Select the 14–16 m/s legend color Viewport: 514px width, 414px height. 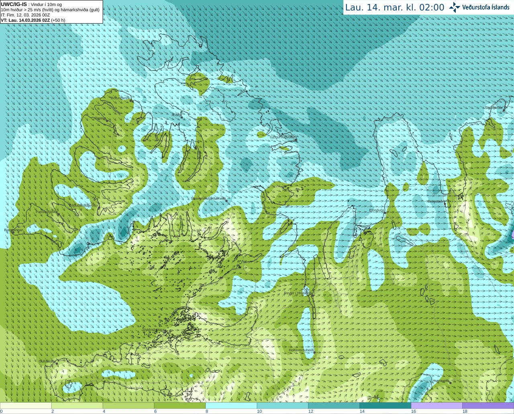(x=385, y=406)
